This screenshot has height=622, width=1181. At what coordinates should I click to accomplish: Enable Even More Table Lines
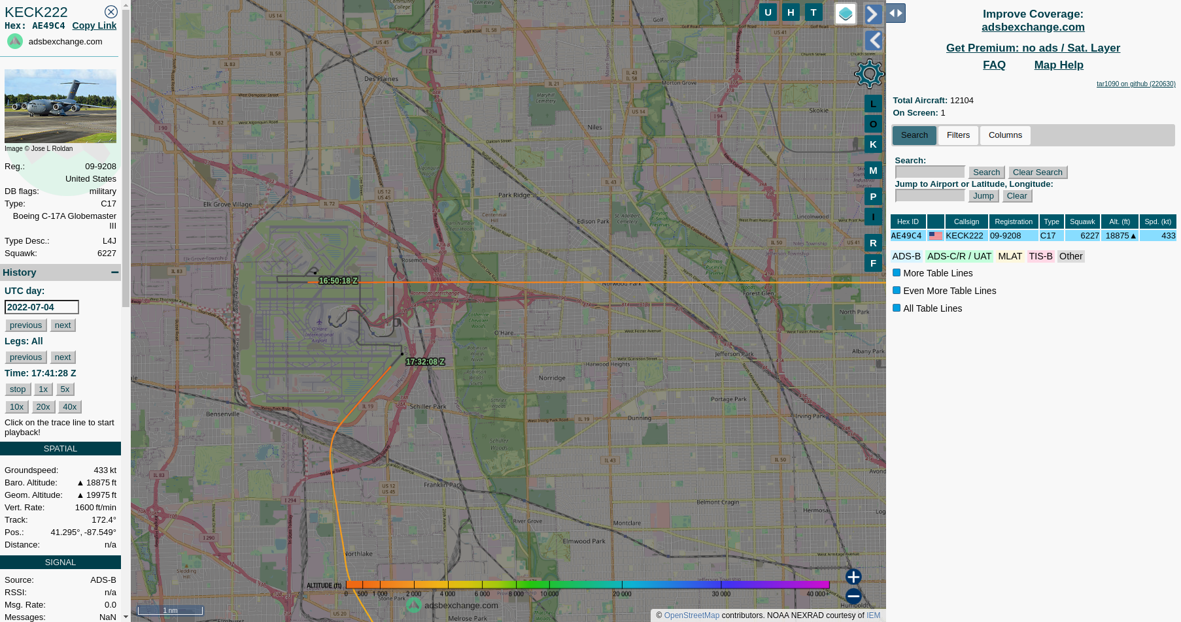click(x=897, y=291)
